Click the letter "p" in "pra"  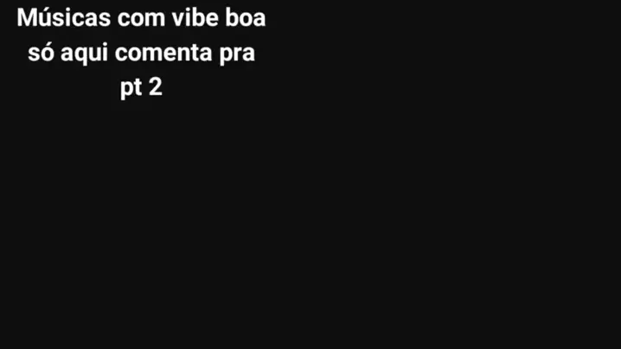point(226,55)
